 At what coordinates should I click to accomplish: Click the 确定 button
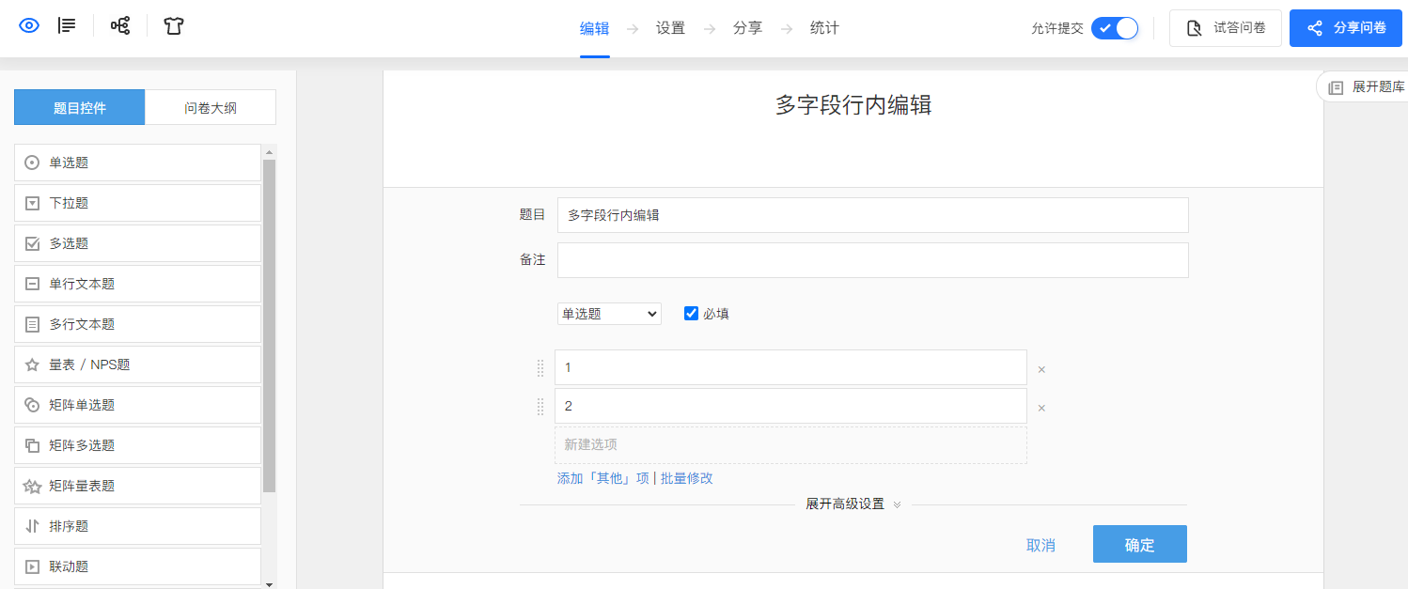(1139, 545)
